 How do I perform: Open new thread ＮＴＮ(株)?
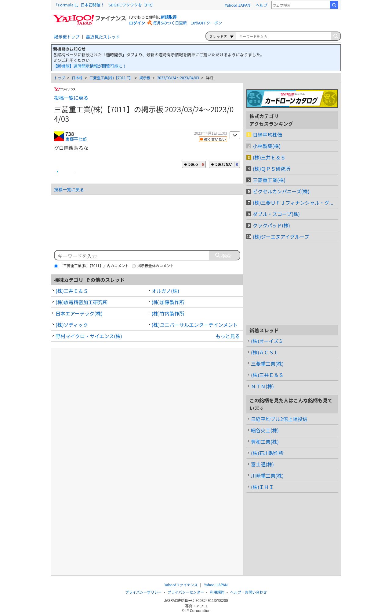tap(262, 386)
